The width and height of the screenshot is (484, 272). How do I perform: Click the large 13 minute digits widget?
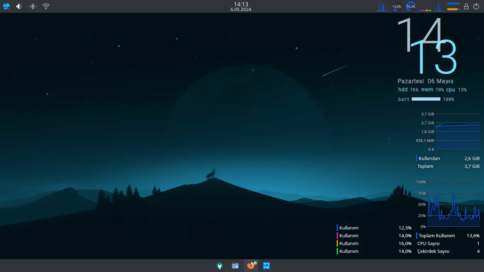pos(434,57)
